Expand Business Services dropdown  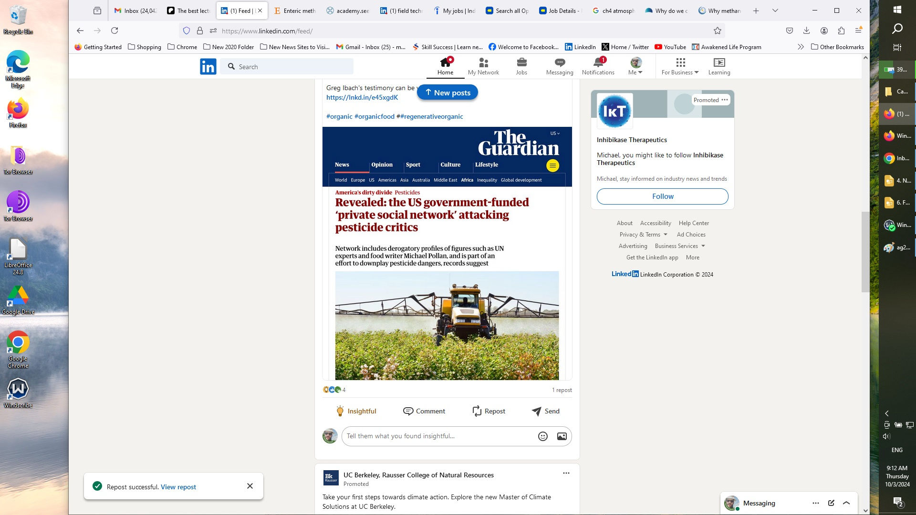click(680, 246)
